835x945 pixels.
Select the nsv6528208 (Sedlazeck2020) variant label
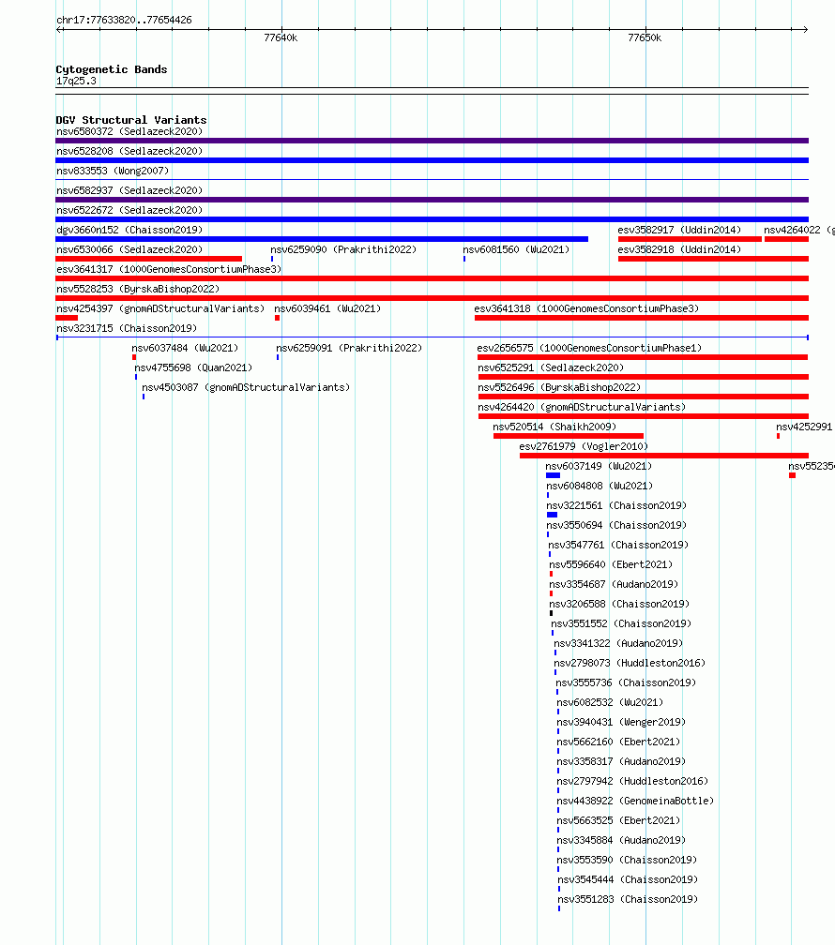pos(129,151)
